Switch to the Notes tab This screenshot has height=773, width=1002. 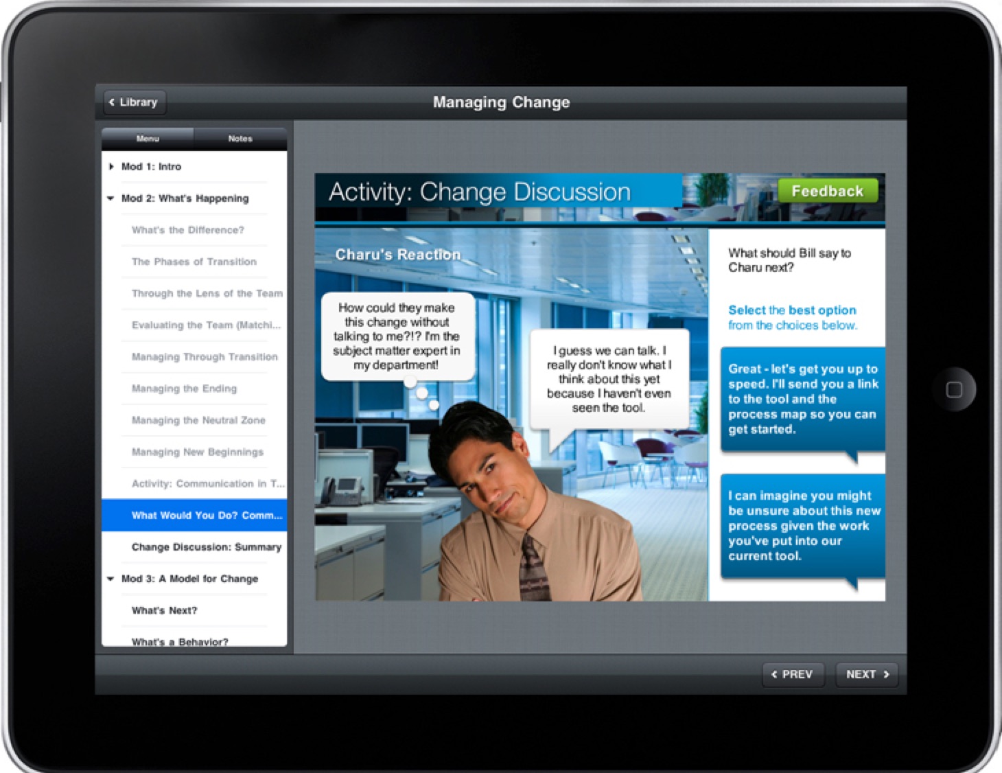click(x=240, y=139)
